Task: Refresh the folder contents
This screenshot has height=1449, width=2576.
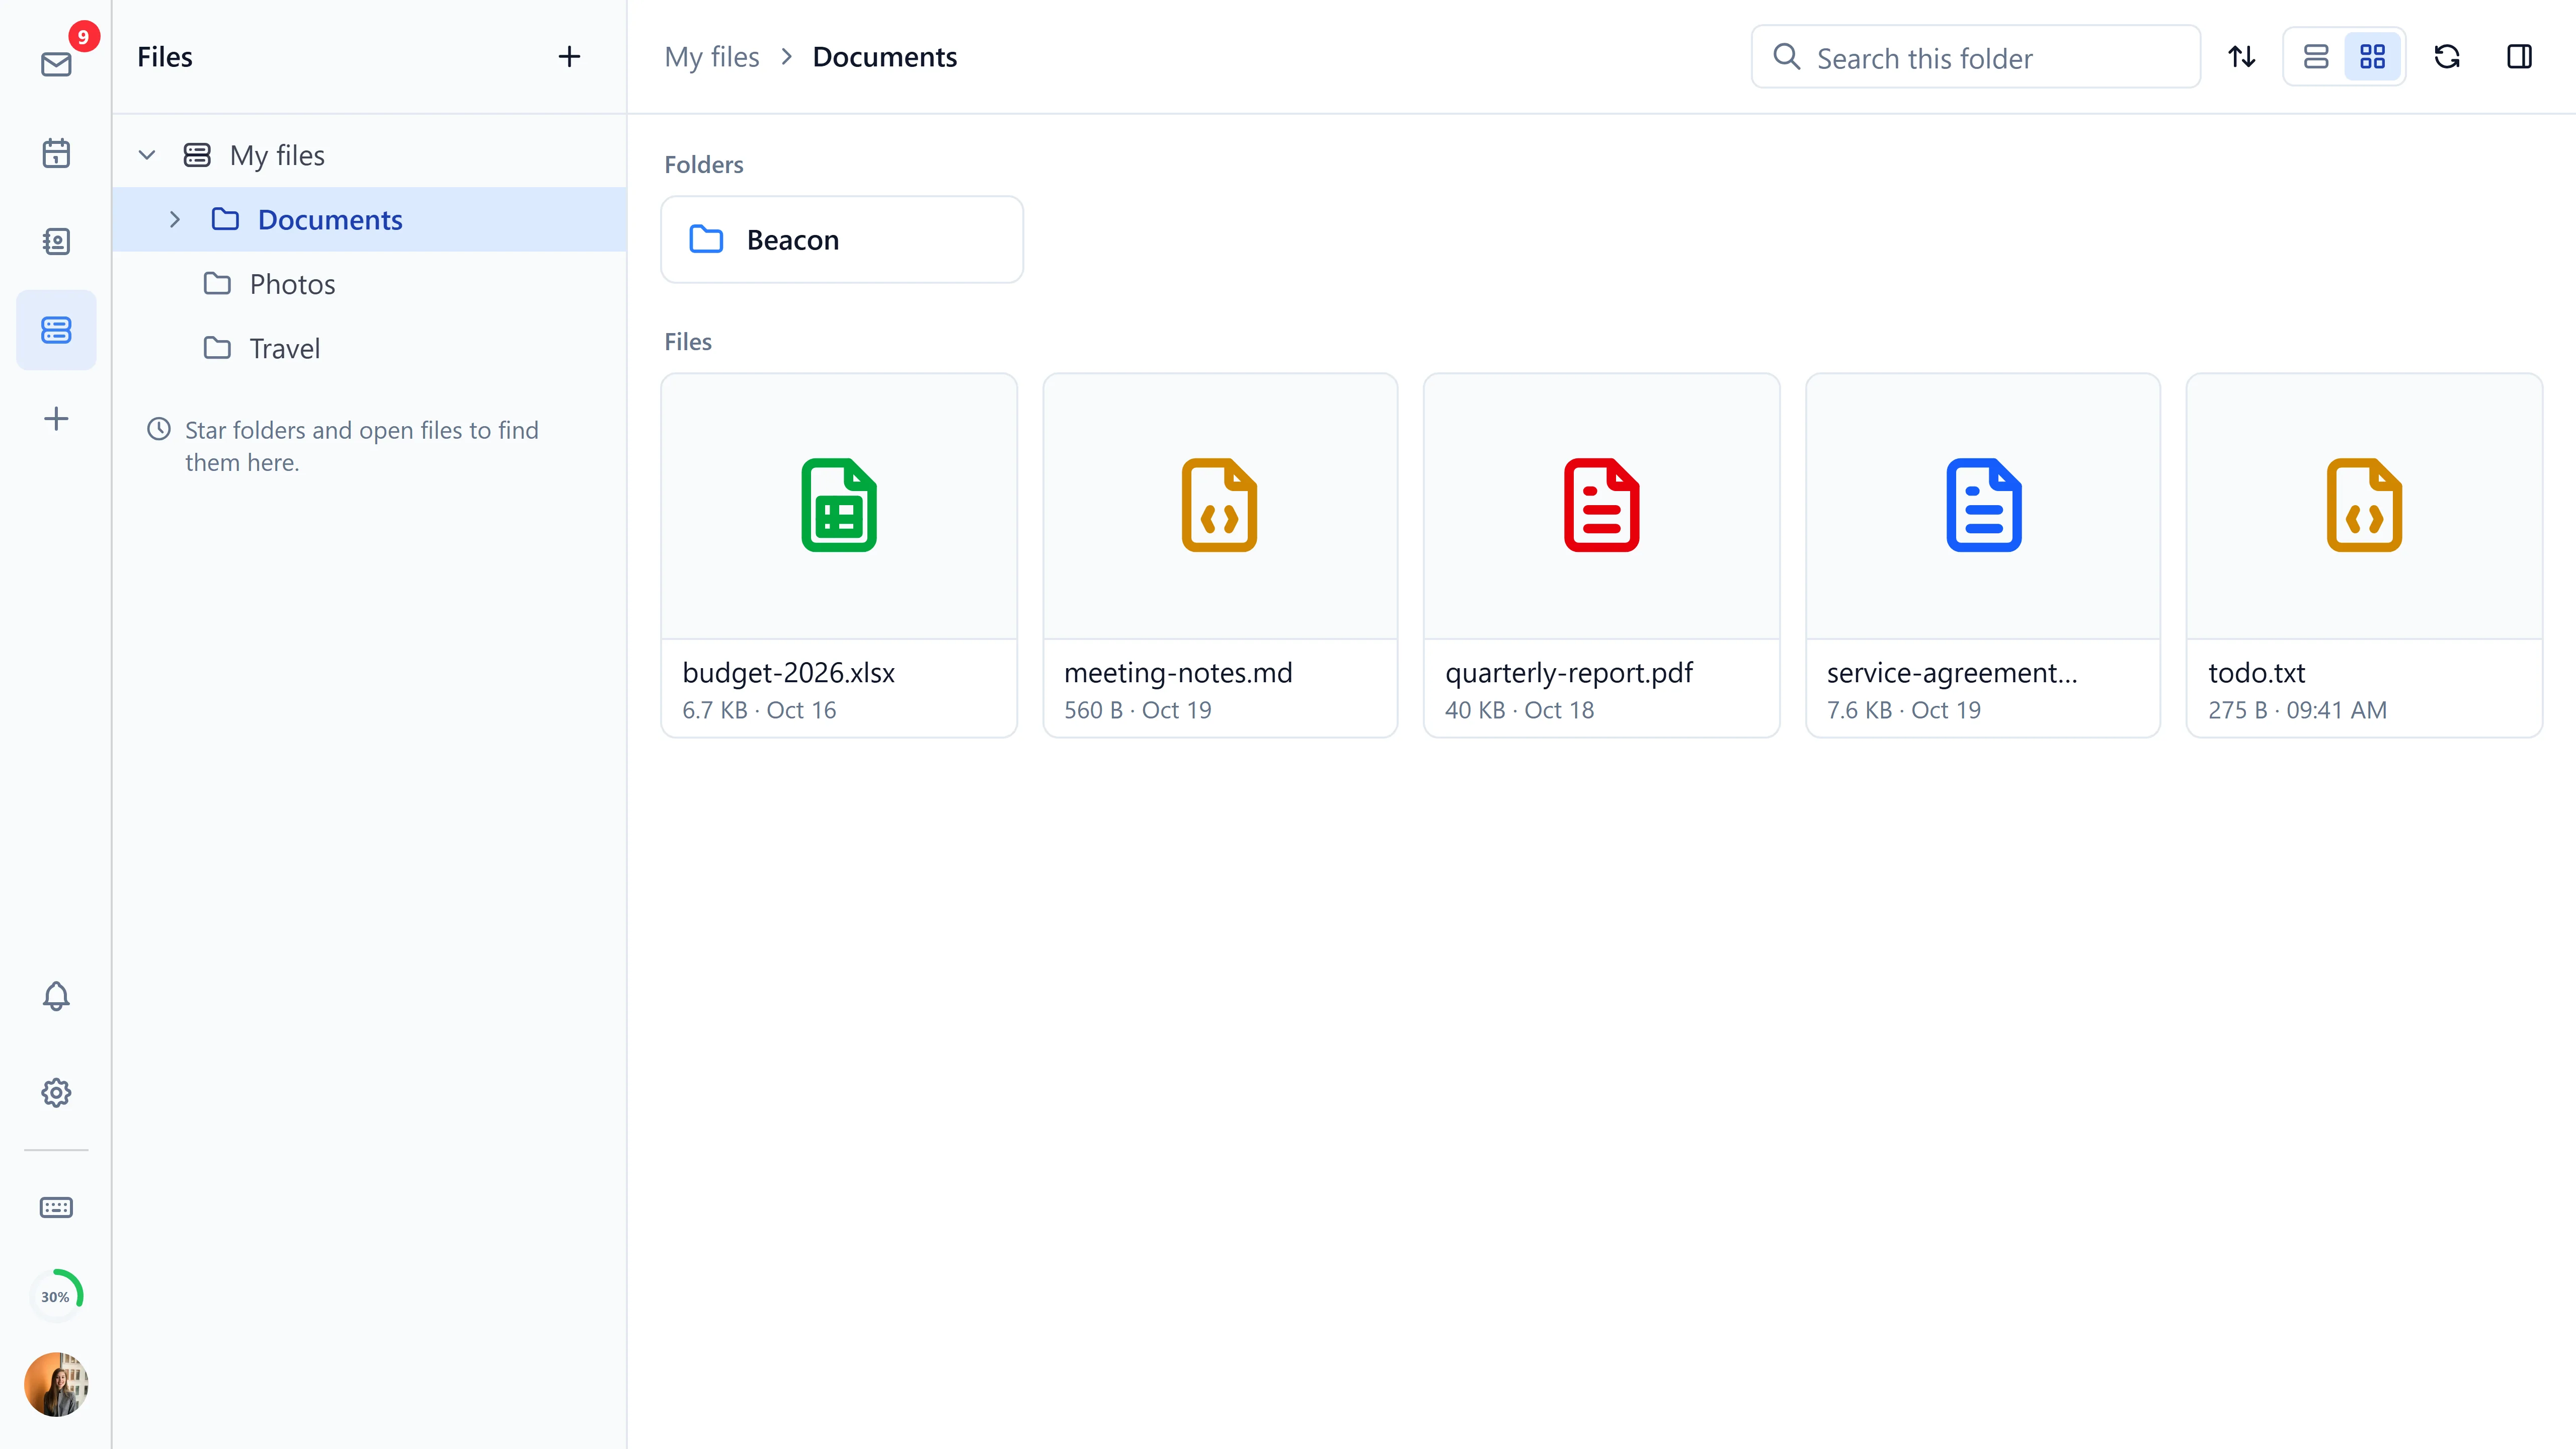Action: (x=2447, y=57)
